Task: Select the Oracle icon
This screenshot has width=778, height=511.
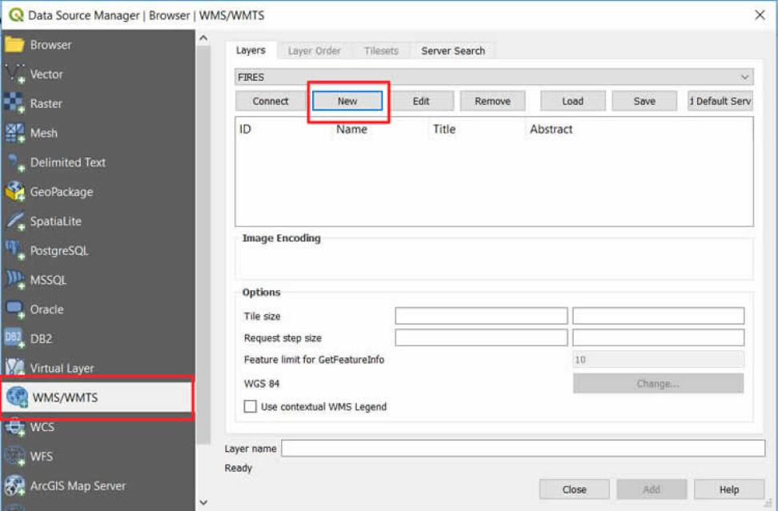Action: (14, 309)
